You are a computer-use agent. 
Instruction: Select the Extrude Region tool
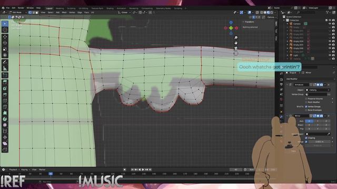5,82
